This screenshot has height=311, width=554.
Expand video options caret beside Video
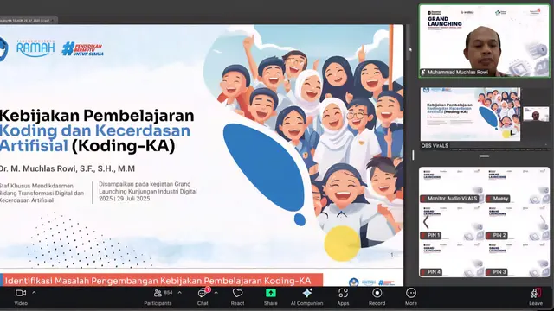pyautogui.click(x=34, y=293)
